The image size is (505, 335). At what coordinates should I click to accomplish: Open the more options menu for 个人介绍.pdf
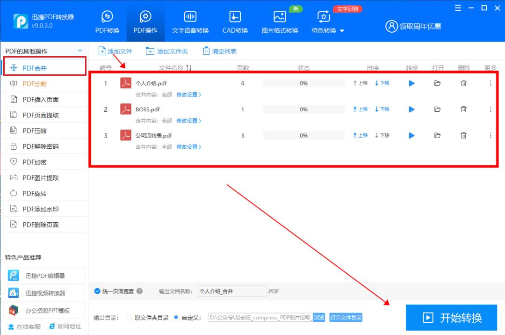tap(490, 83)
